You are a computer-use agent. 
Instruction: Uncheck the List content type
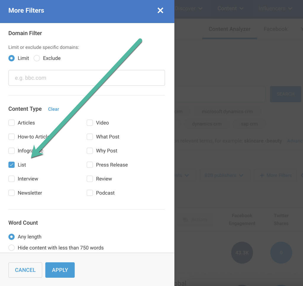[x=12, y=165]
